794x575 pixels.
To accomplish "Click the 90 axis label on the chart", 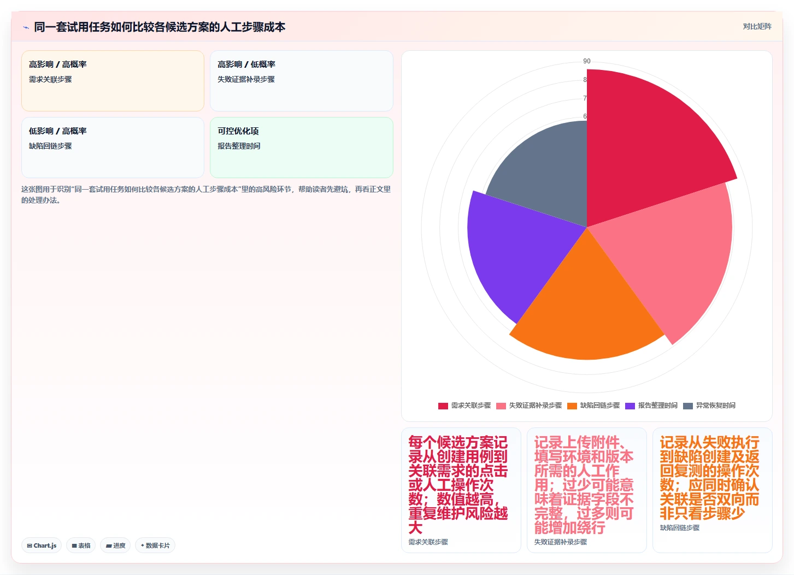I will tap(587, 61).
